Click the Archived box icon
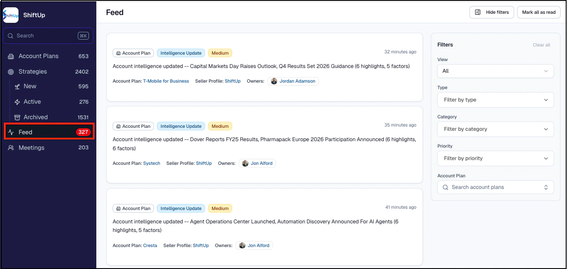This screenshot has height=269, width=567. pyautogui.click(x=17, y=117)
